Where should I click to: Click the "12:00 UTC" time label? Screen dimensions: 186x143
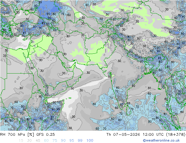click(x=153, y=135)
